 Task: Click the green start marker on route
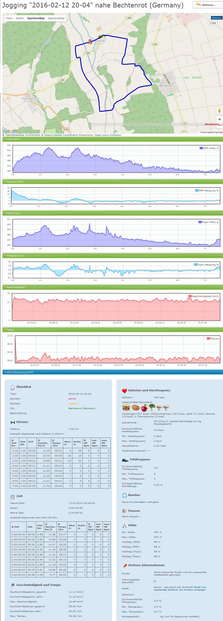click(102, 36)
